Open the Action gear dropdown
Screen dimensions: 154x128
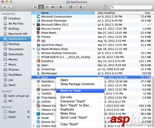(x=62, y=7)
